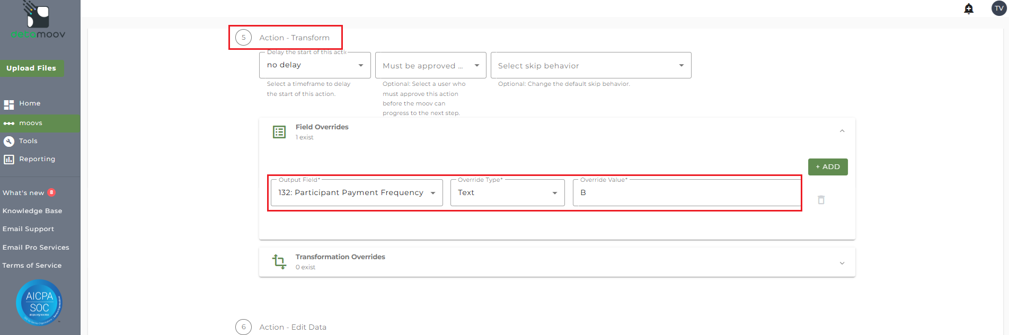
Task: Click the notifications bell icon
Action: pyautogui.click(x=969, y=8)
